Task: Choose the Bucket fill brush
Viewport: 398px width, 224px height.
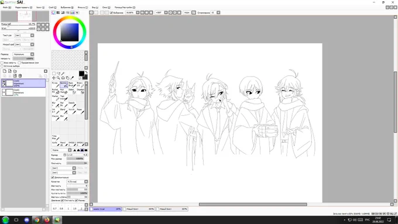Action: (56, 91)
